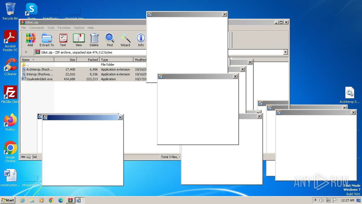
Task: Open Skype desktop shortcut
Action: tap(31, 11)
